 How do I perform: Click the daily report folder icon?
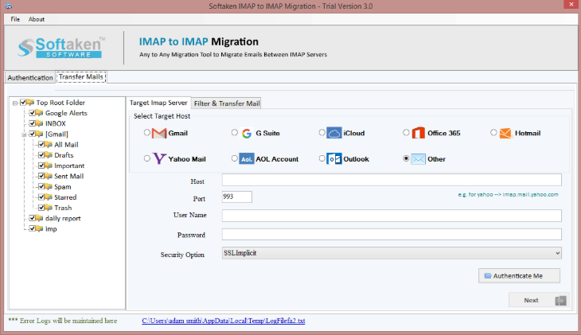pyautogui.click(x=39, y=218)
